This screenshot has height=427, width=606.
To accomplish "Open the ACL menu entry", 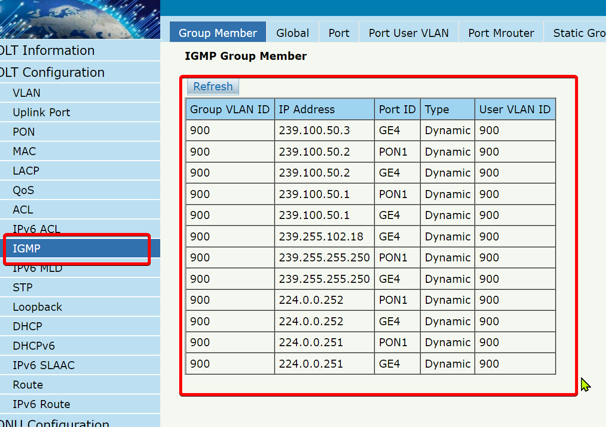I will 23,210.
